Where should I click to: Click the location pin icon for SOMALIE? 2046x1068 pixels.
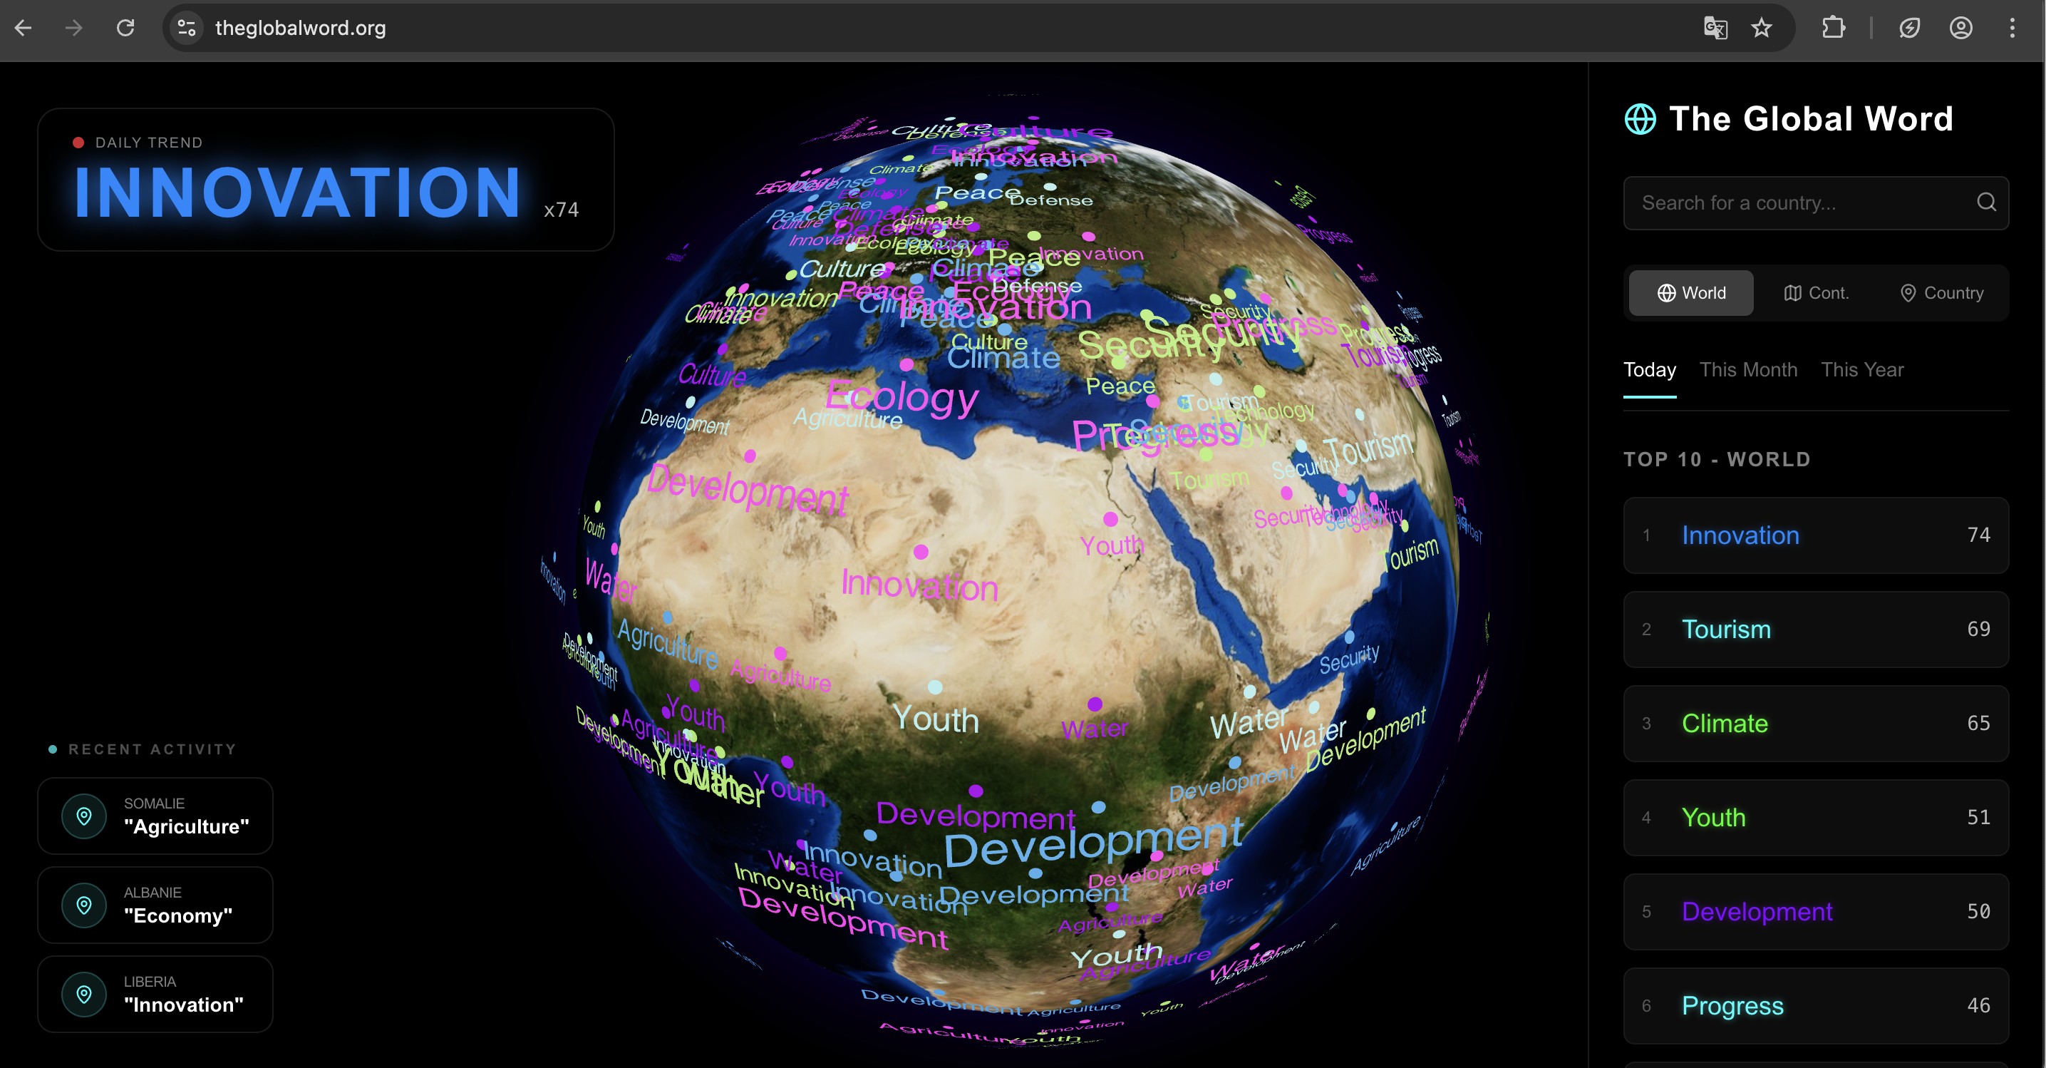[83, 816]
